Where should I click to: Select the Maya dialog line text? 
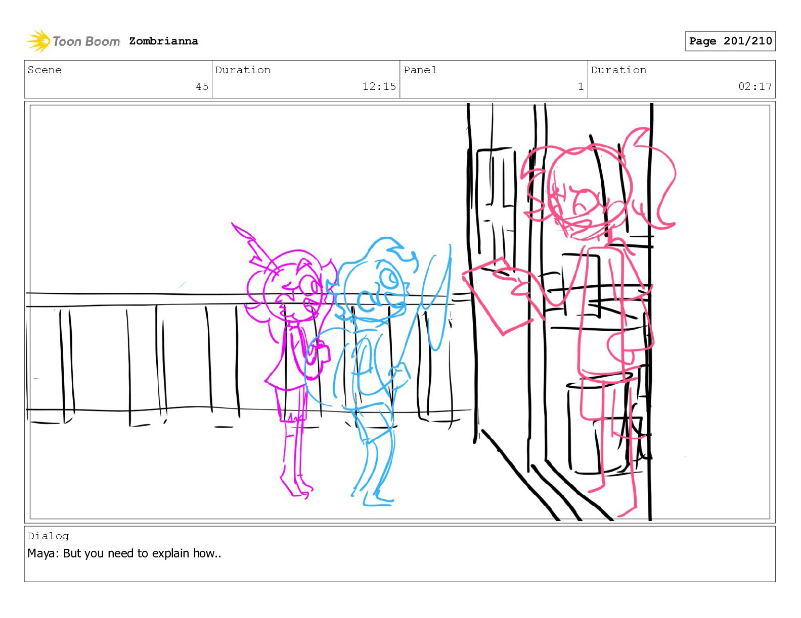124,553
